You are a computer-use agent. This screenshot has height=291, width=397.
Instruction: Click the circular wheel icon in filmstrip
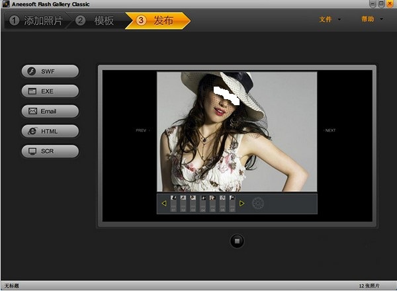click(258, 203)
